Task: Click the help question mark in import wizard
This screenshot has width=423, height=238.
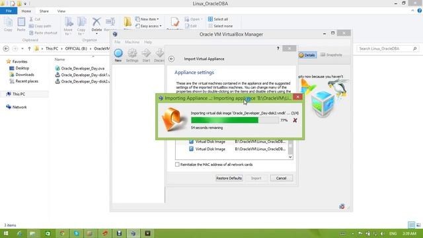Action: point(278,48)
